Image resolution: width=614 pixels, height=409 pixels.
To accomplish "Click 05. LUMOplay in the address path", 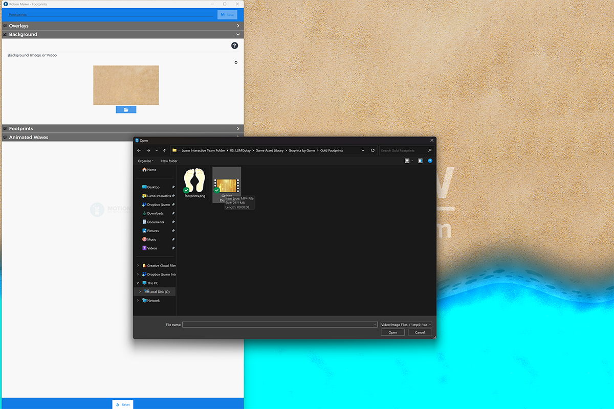I will pyautogui.click(x=240, y=150).
